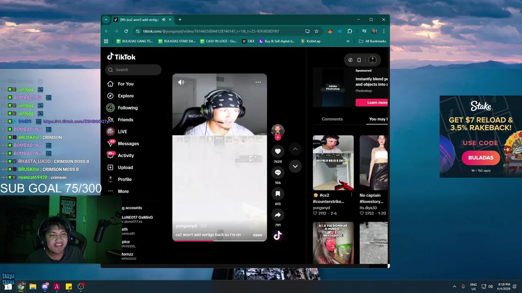Viewport: 522px width, 293px height.
Task: Open the 'No captain #lovestory' video thumbnail
Action: point(374,163)
